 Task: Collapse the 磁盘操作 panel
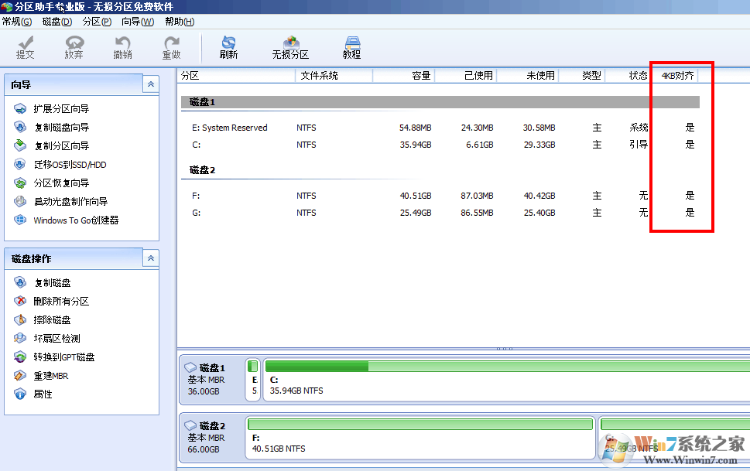pyautogui.click(x=151, y=258)
